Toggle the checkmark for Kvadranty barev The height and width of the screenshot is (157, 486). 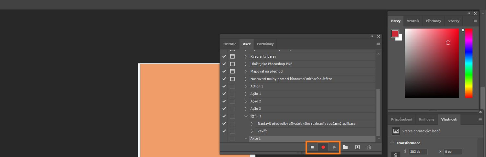coord(224,56)
